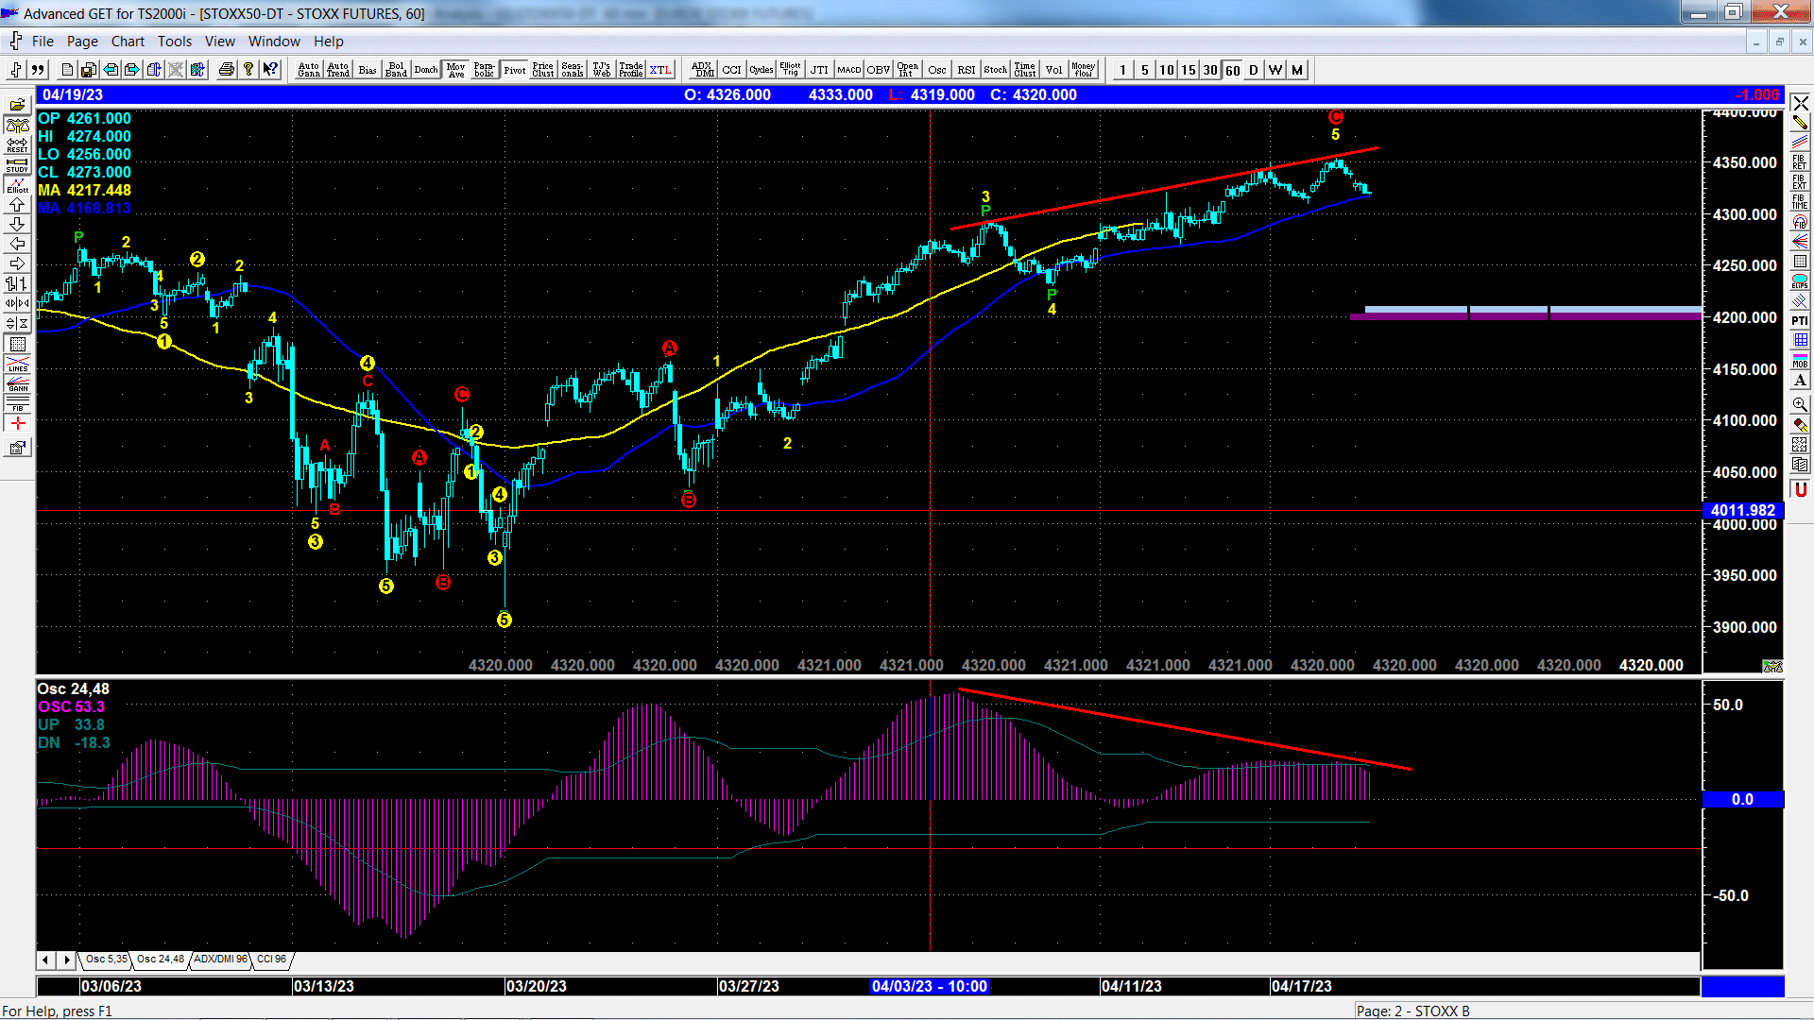Click the next page arrow icon
Image resolution: width=1814 pixels, height=1020 pixels.
coord(132,69)
